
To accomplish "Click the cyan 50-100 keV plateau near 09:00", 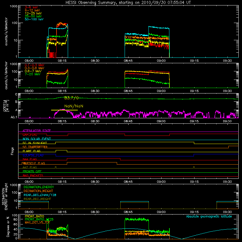I will point(159,28).
